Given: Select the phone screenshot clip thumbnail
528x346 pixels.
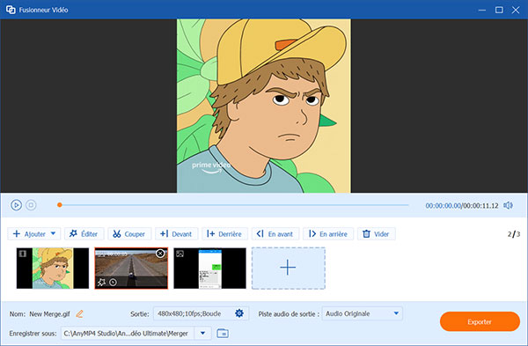Looking at the screenshot, I should coord(209,269).
